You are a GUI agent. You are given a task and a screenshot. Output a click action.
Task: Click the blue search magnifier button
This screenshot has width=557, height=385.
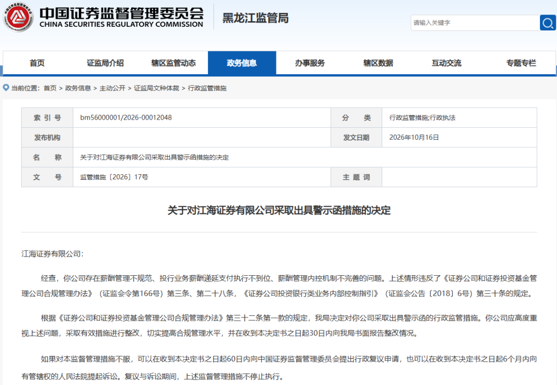(x=548, y=23)
